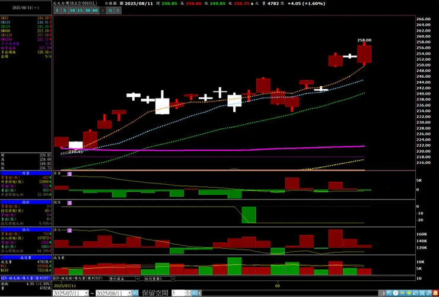Open the 短均量圖5 dropdown

pyautogui.click(x=173, y=279)
